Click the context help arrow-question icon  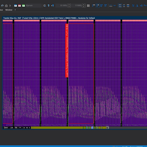pos(53,6)
